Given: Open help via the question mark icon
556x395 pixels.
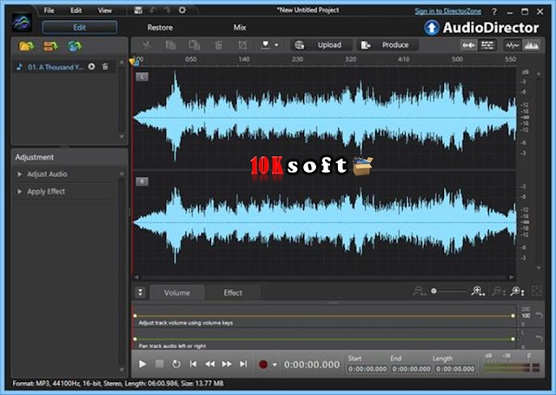Looking at the screenshot, I should click(494, 11).
